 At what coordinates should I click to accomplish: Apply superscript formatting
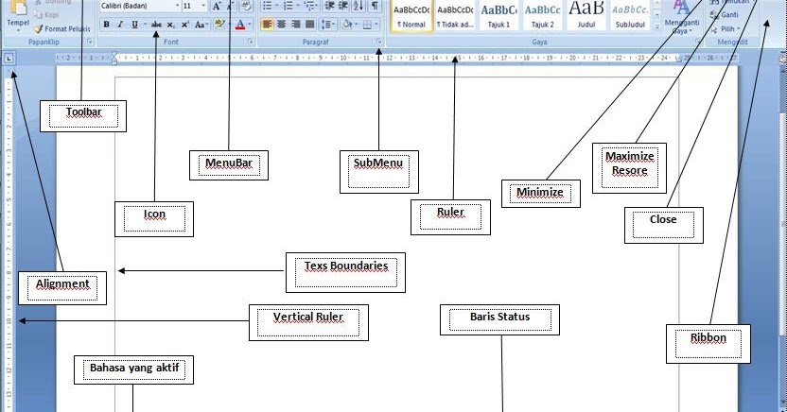(185, 25)
